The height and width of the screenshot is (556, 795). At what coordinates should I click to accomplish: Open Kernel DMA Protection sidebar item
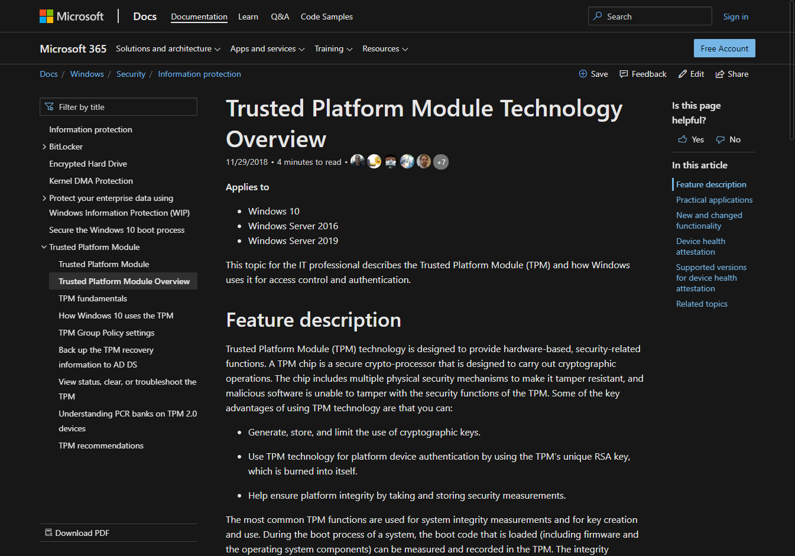91,181
